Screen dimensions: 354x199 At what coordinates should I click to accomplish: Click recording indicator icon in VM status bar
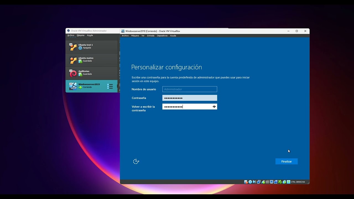(x=276, y=182)
